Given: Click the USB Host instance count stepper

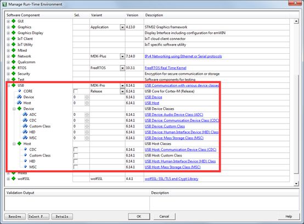Looking at the screenshot, I should point(87,103).
